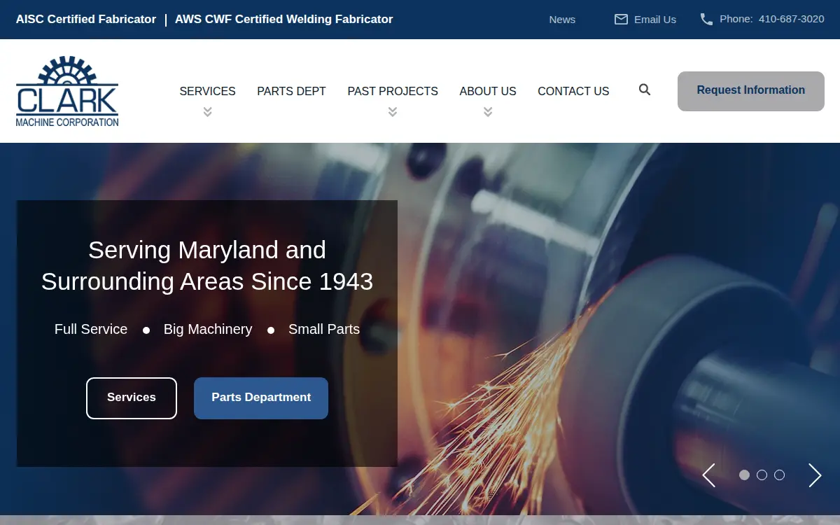Expand the Past Projects submenu chevron
840x525 pixels.
[393, 112]
